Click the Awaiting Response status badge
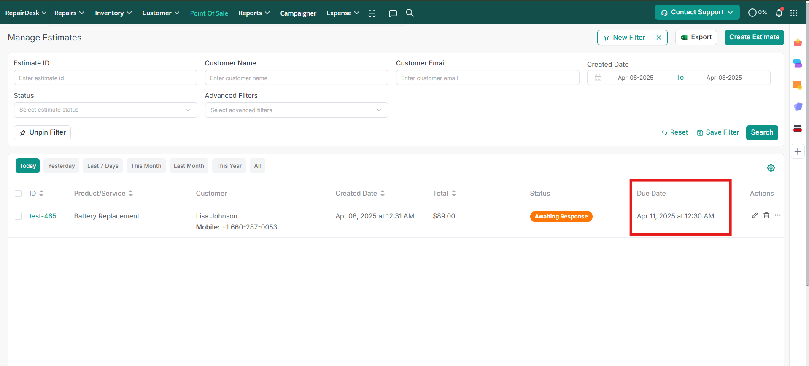The image size is (809, 366). pos(561,216)
